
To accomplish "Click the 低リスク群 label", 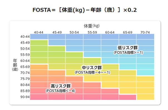I will 128,48.
